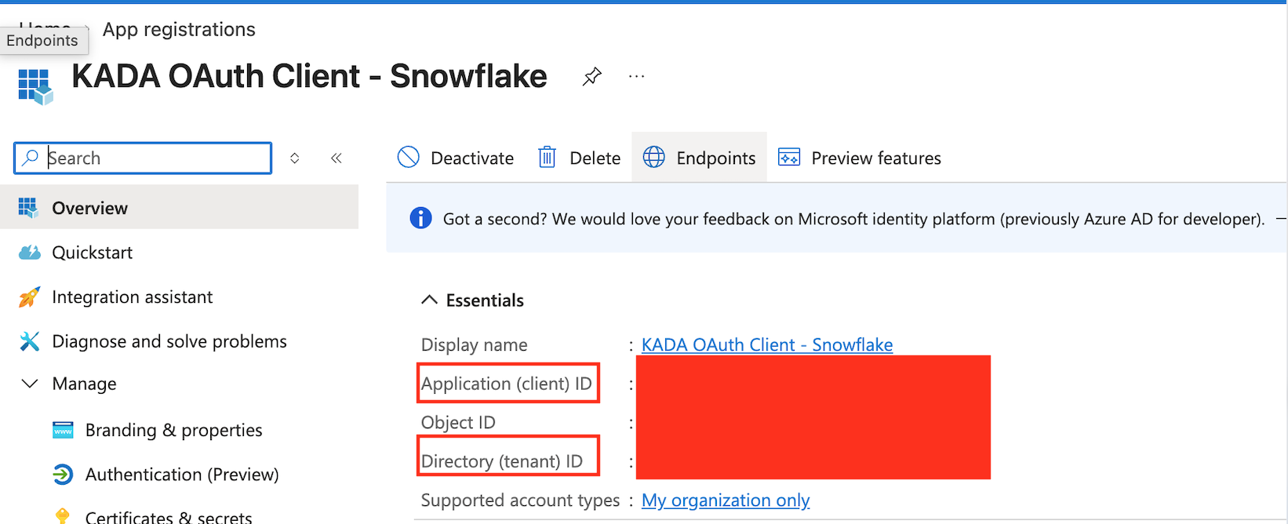Open the Quickstart page

point(92,253)
